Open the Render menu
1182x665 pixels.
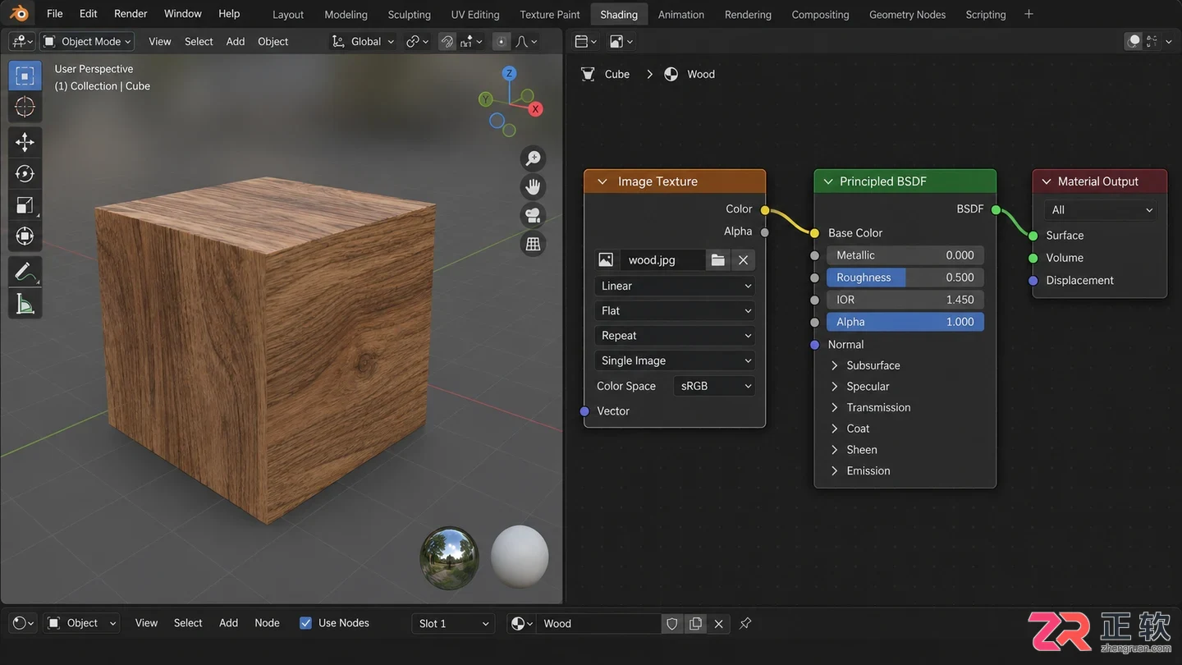131,14
